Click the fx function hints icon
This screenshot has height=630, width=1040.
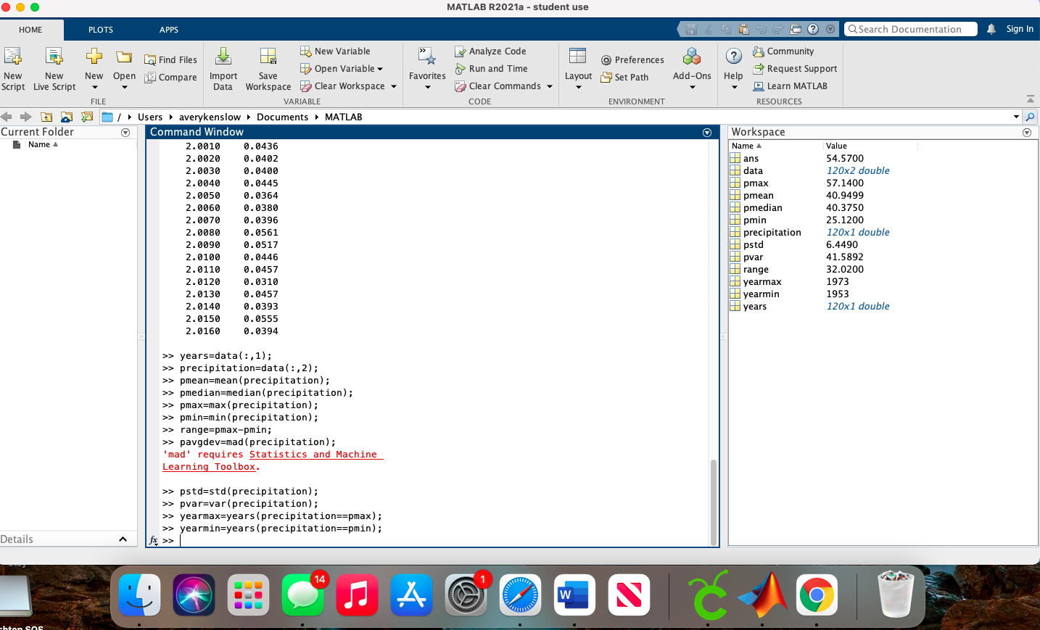[153, 540]
